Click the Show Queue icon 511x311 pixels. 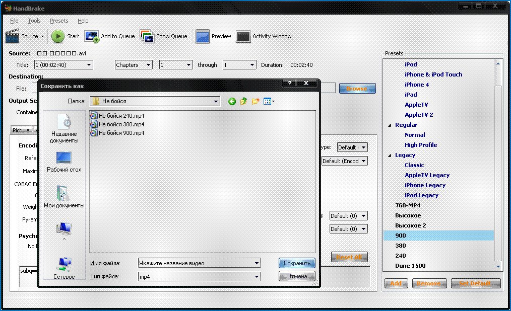(147, 36)
